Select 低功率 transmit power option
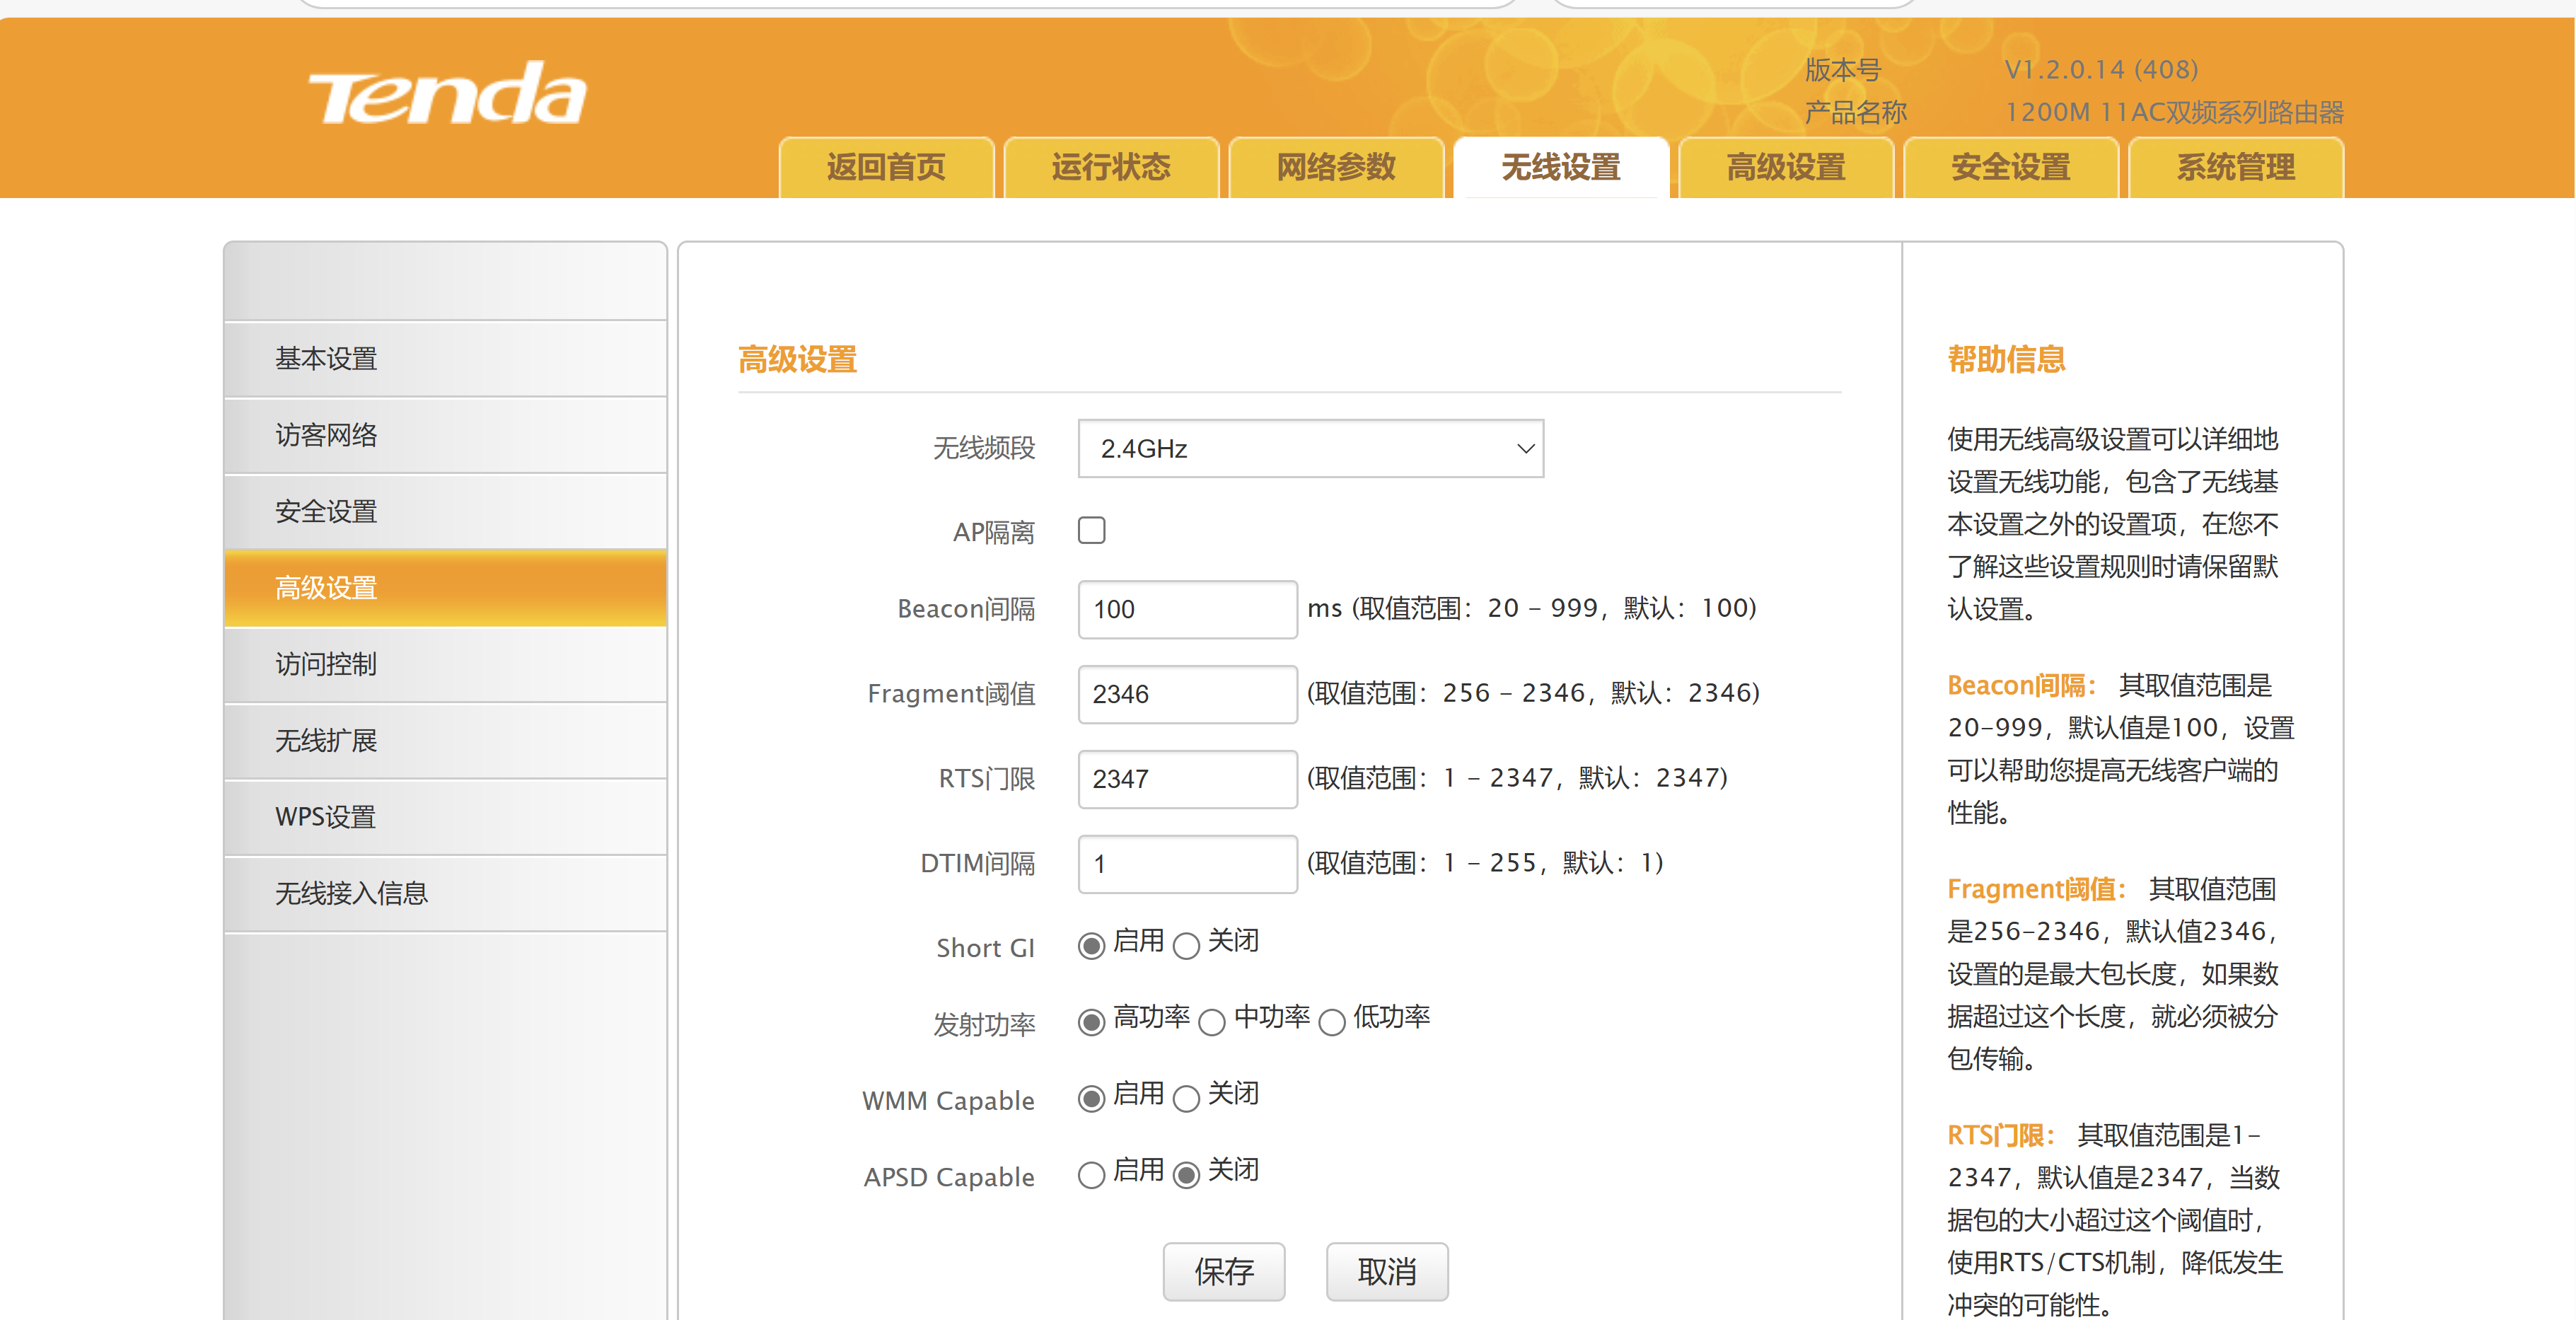 coord(1332,1022)
